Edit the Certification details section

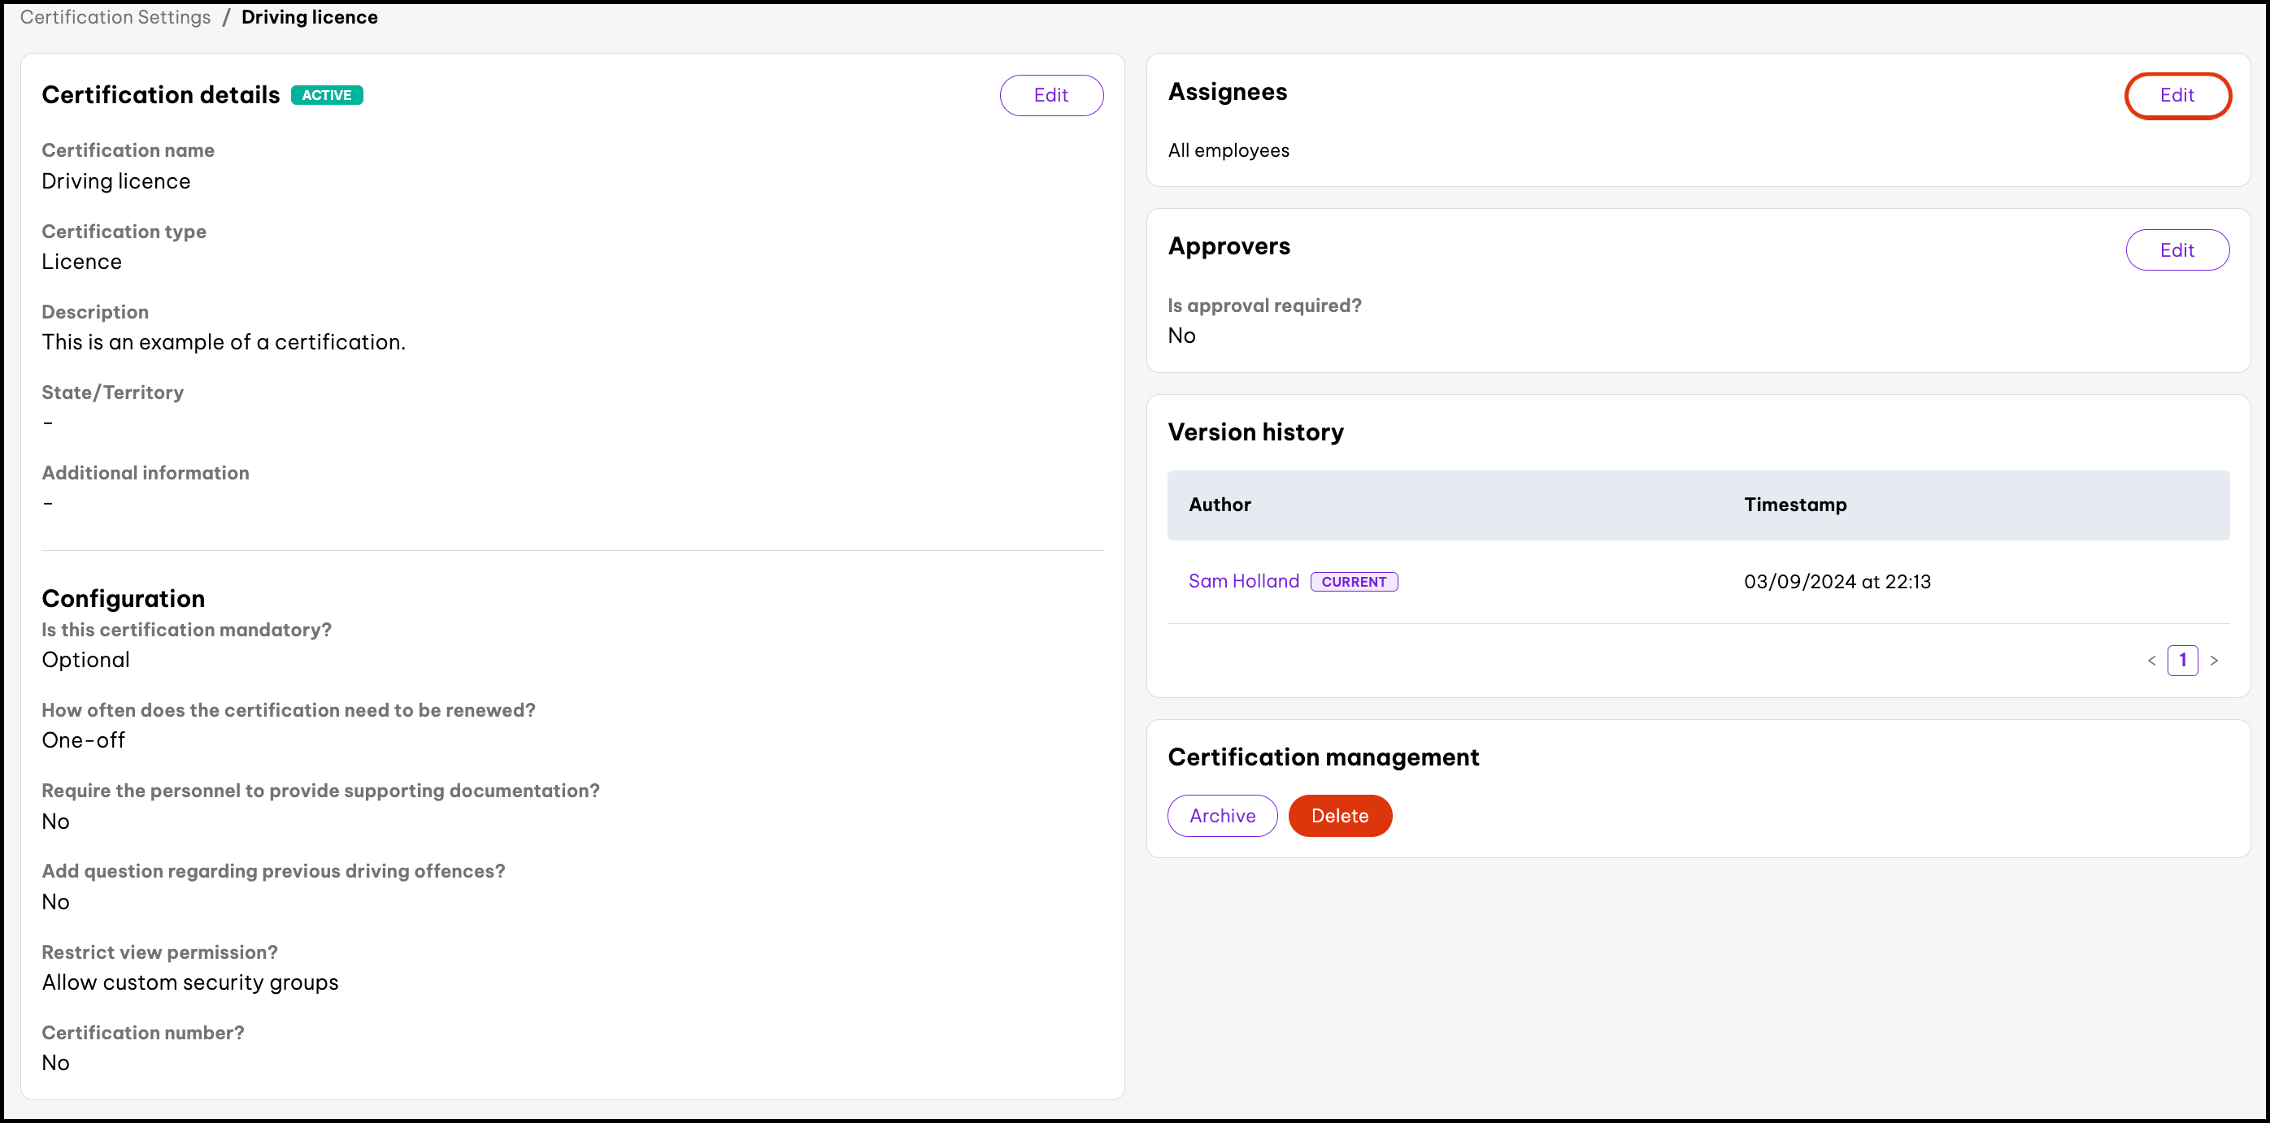click(x=1050, y=95)
